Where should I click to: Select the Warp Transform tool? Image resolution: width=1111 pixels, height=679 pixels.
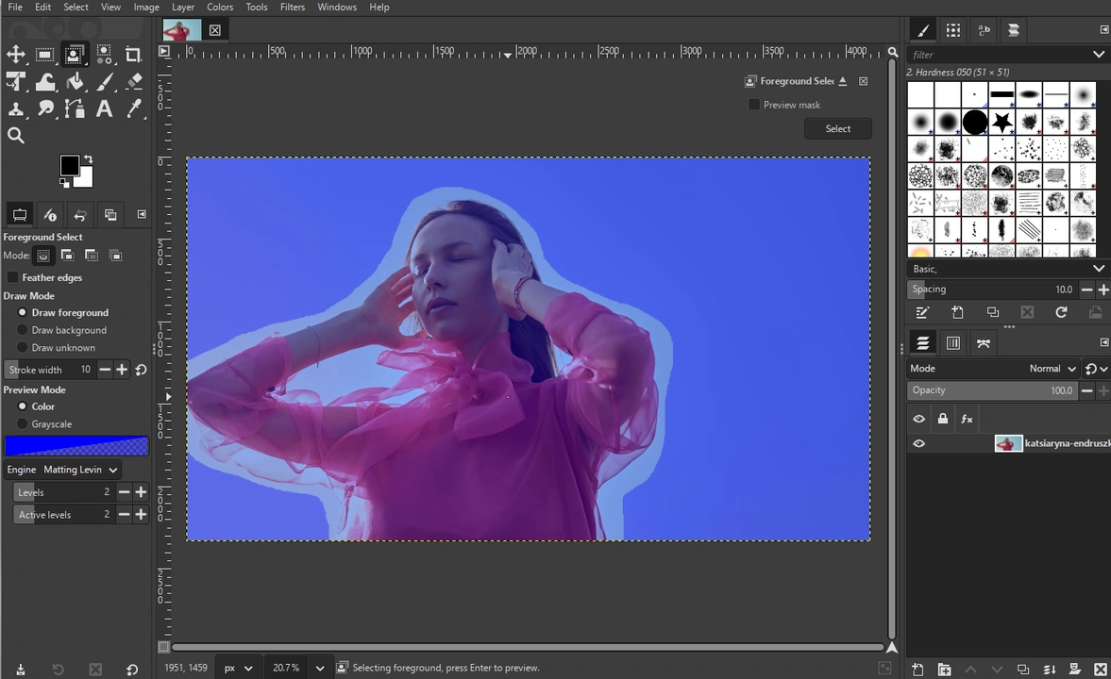tap(44, 82)
